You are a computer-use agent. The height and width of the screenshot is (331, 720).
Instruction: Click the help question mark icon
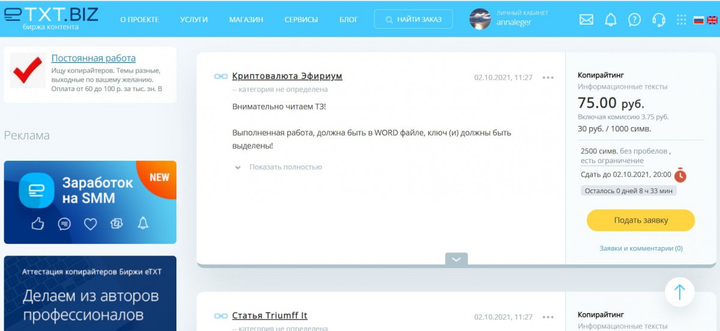coord(634,20)
